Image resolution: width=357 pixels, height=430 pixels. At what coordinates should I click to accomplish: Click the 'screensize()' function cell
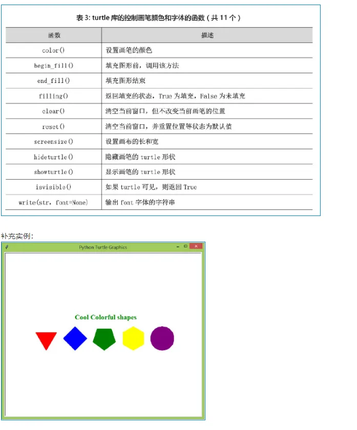pyautogui.click(x=53, y=141)
